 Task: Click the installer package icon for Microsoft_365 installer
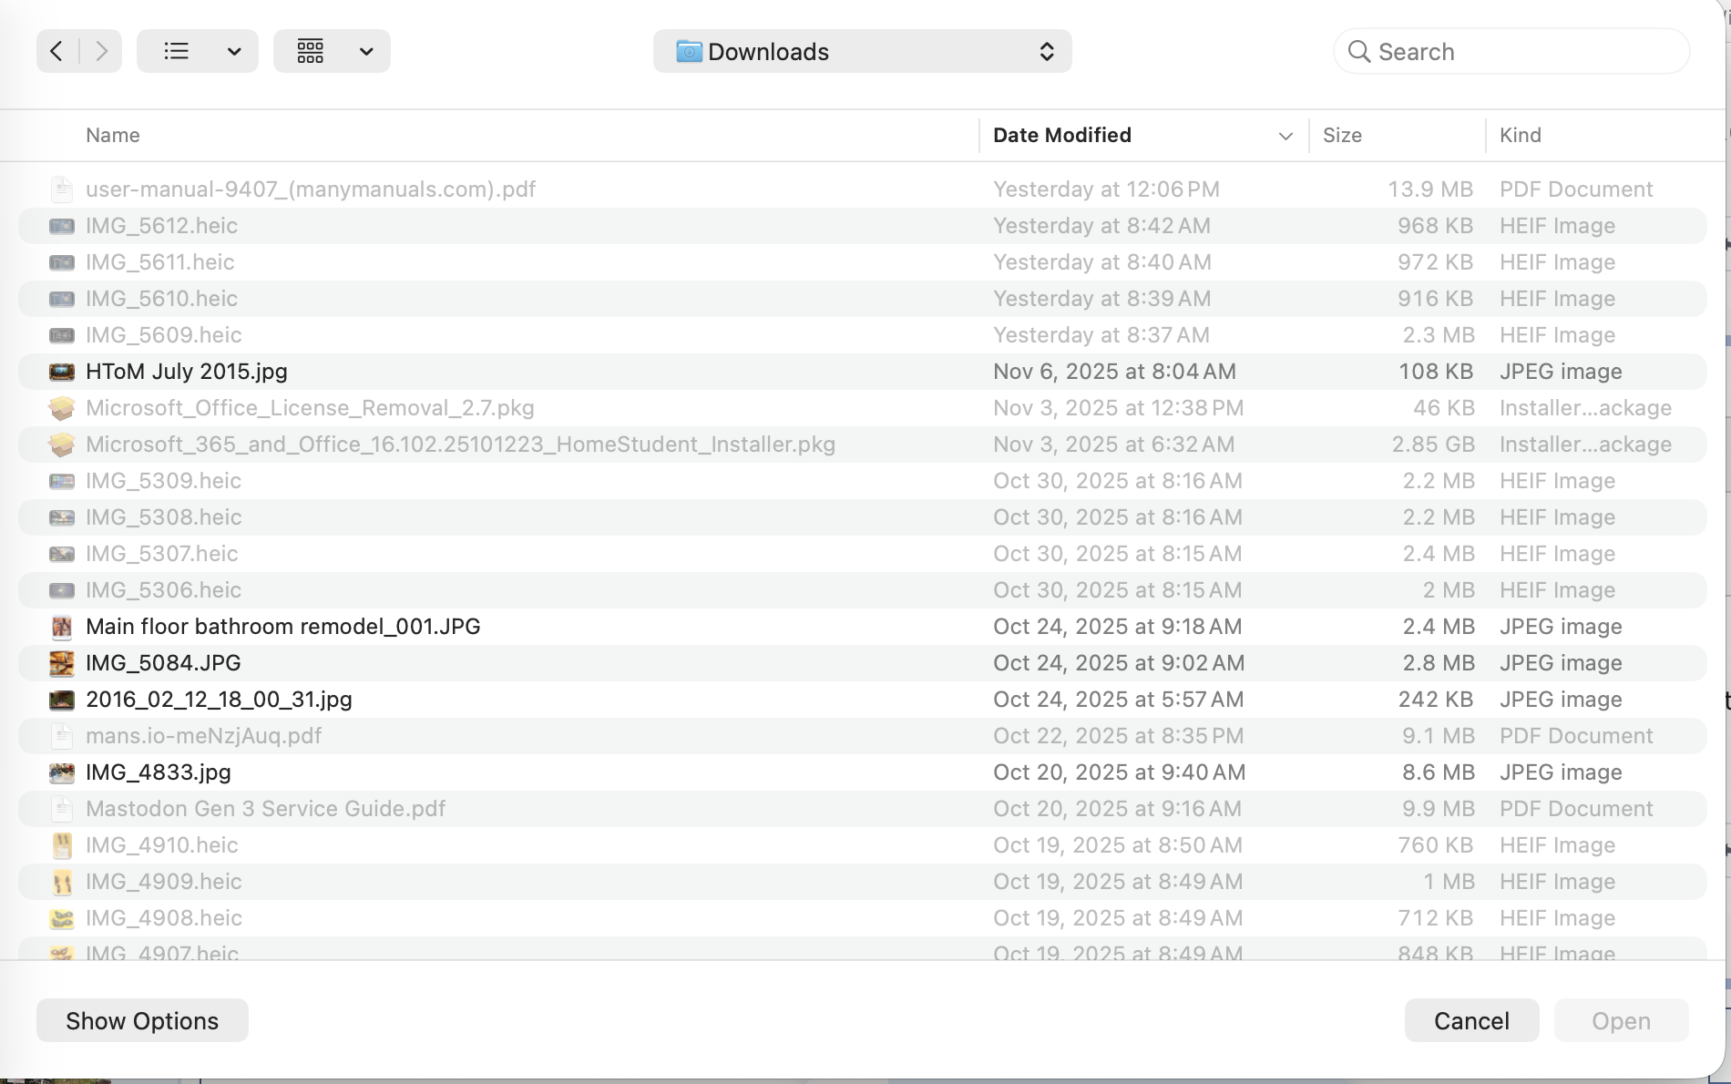coord(61,444)
